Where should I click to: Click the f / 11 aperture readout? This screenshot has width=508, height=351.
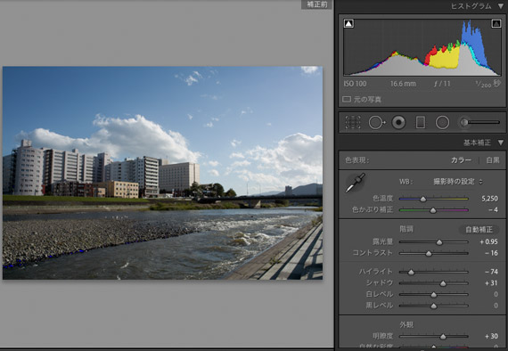[x=442, y=84]
